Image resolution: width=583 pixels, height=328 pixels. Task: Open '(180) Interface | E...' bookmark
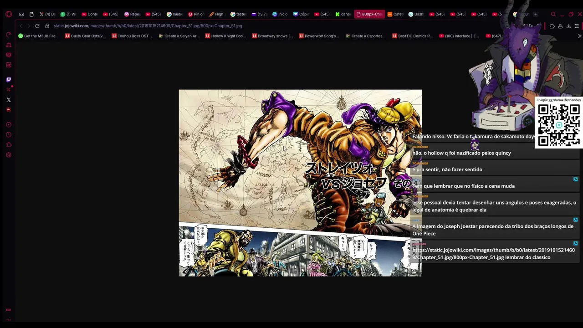pyautogui.click(x=459, y=36)
